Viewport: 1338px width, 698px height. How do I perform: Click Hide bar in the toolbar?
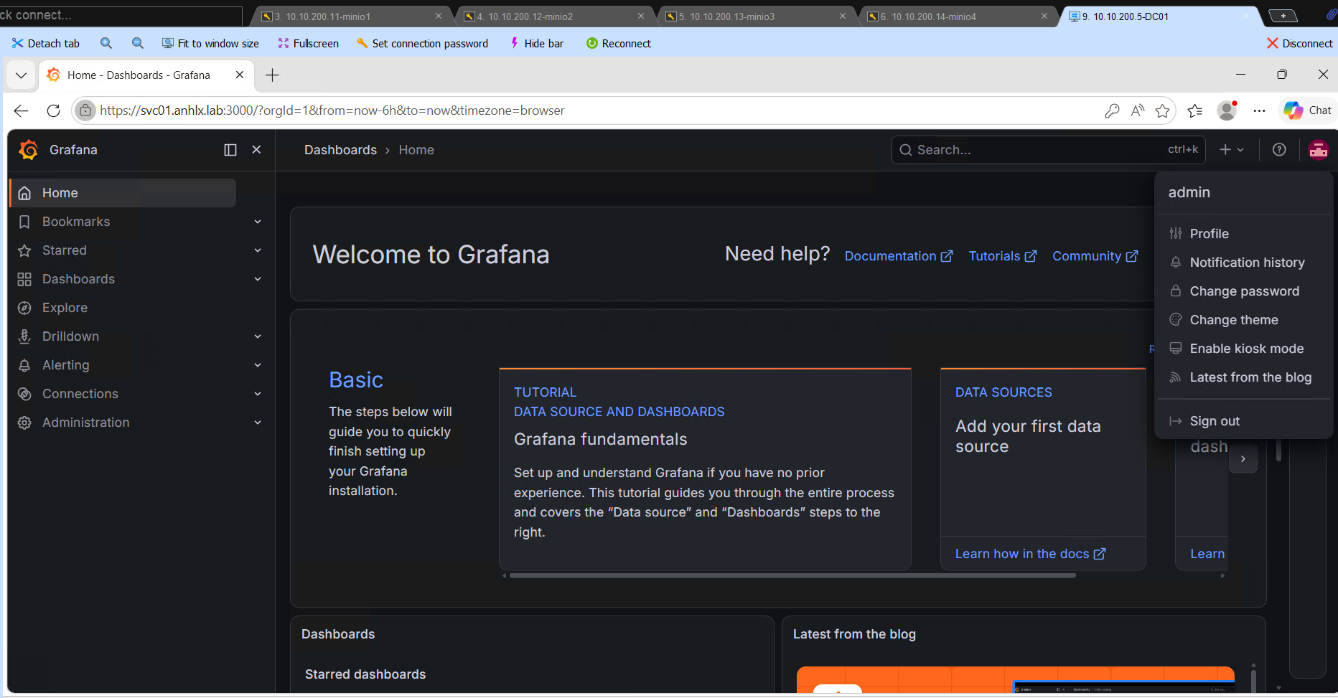(x=536, y=44)
